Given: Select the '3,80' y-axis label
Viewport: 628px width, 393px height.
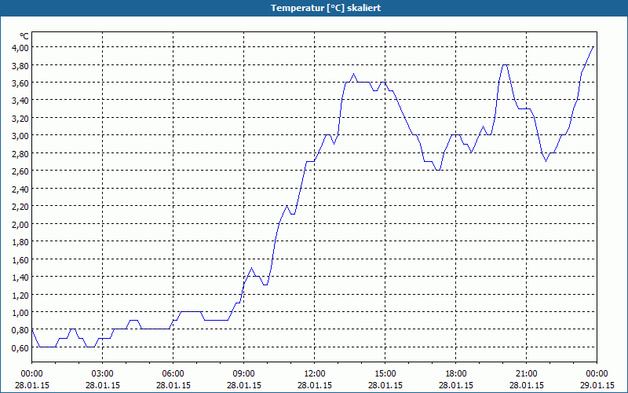Looking at the screenshot, I should [x=20, y=65].
